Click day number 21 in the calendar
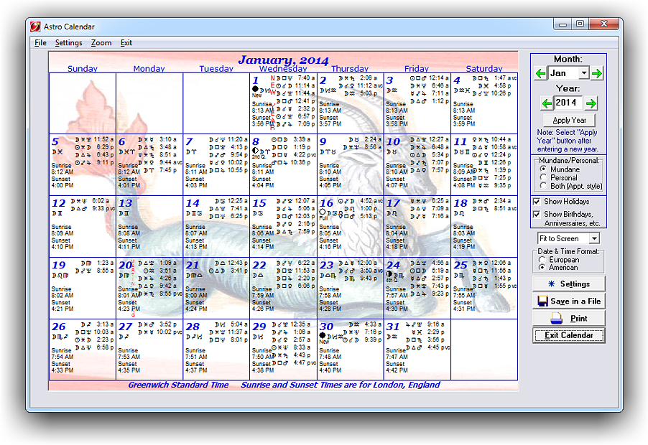Image resolution: width=648 pixels, height=445 pixels. [192, 265]
